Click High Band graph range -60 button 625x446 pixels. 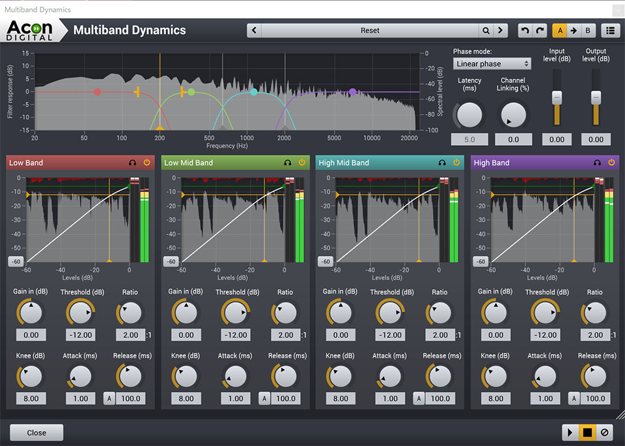tap(480, 262)
